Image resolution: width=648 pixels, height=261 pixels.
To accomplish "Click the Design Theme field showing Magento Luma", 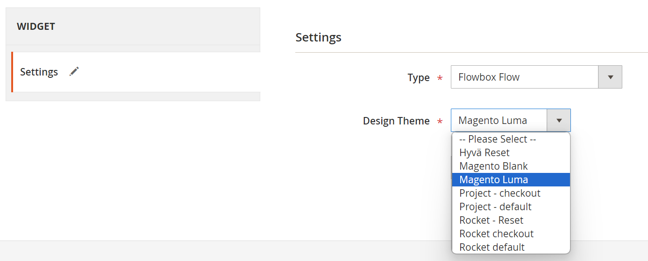I will 498,121.
